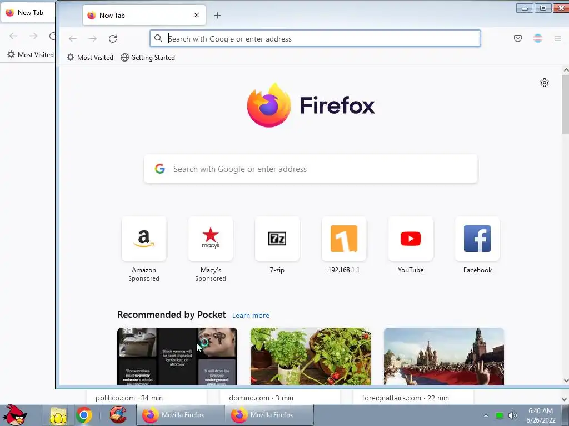The width and height of the screenshot is (569, 426).
Task: Click the Forward arrow in front Firefox window
Action: point(93,39)
